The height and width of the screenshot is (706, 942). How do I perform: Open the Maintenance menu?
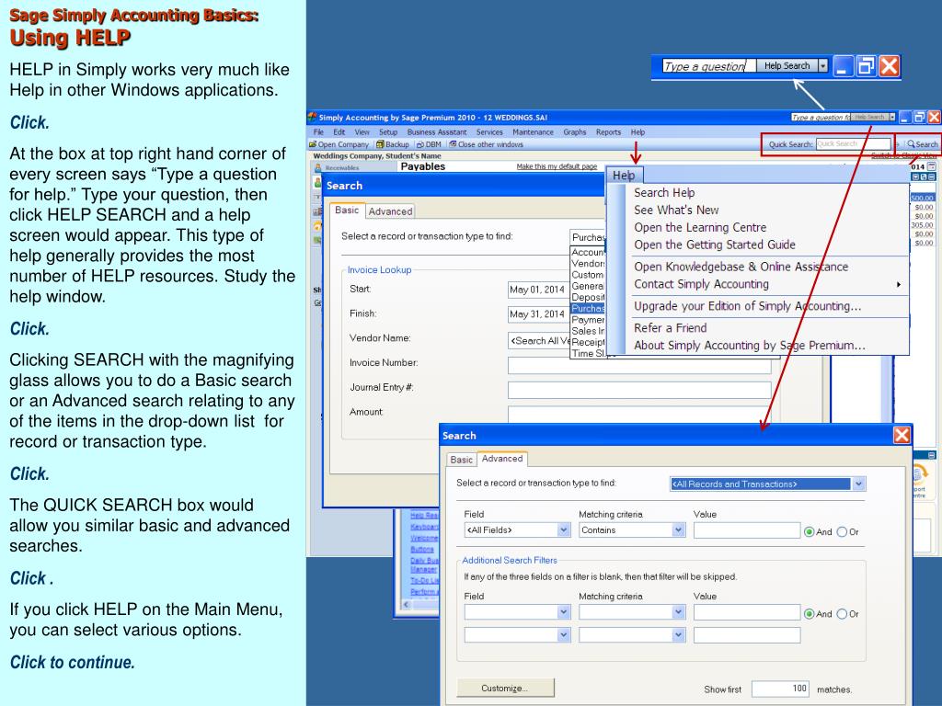(x=533, y=132)
